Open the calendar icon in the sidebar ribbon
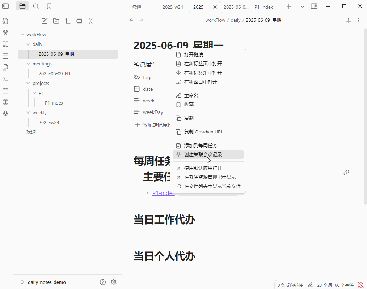Image resolution: width=367 pixels, height=289 pixels. coord(5,56)
